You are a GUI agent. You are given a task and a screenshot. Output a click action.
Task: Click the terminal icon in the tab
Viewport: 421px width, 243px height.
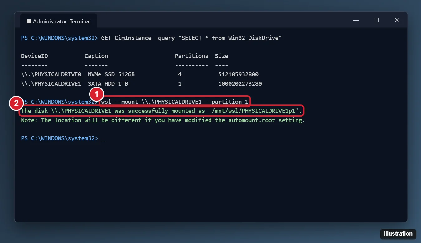pos(29,21)
